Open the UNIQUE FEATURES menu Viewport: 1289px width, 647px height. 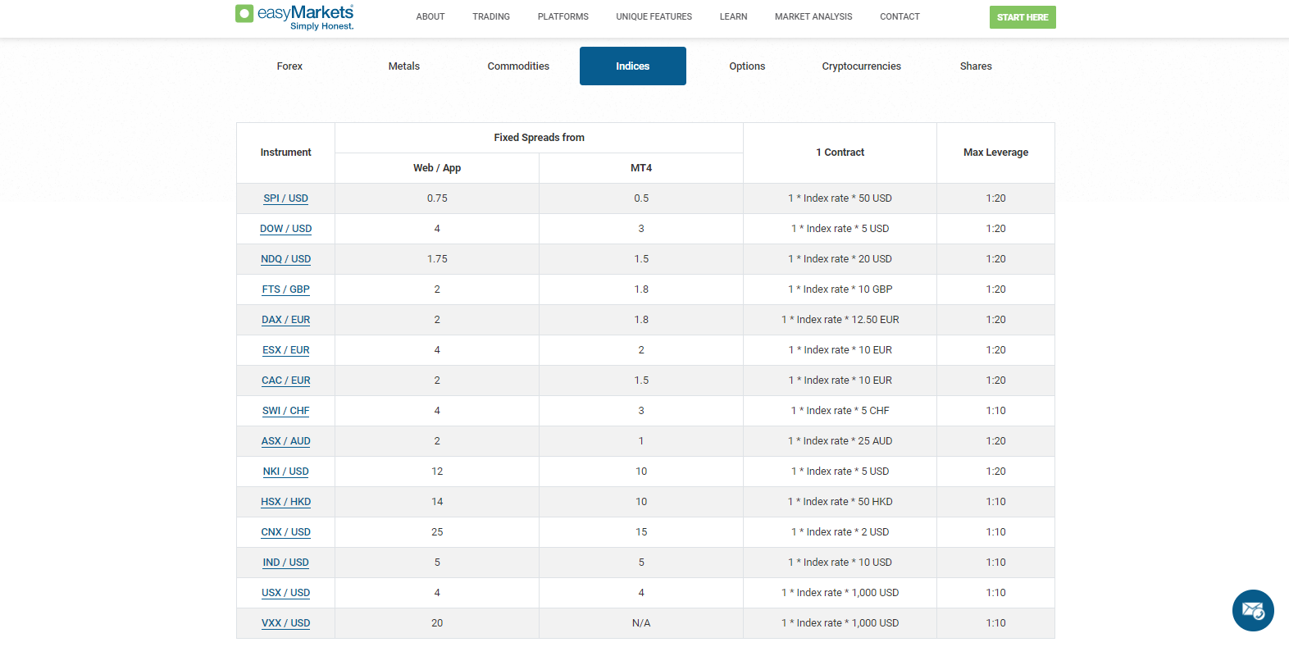coord(654,16)
